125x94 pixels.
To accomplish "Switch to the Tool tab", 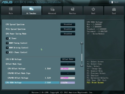I will 114,10.
